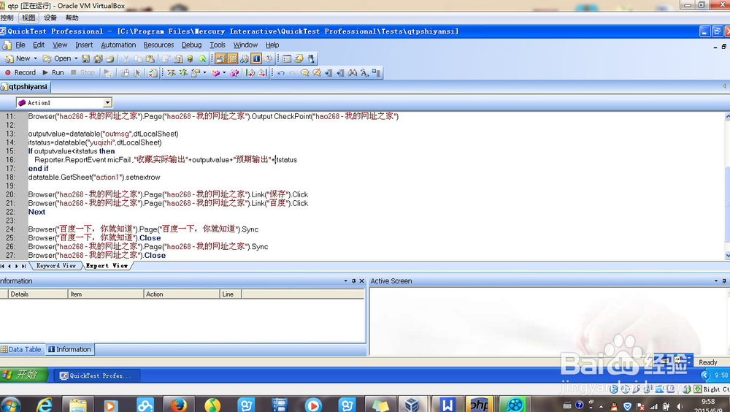Expand the Open button dropdown arrow
This screenshot has width=730, height=412.
point(76,58)
